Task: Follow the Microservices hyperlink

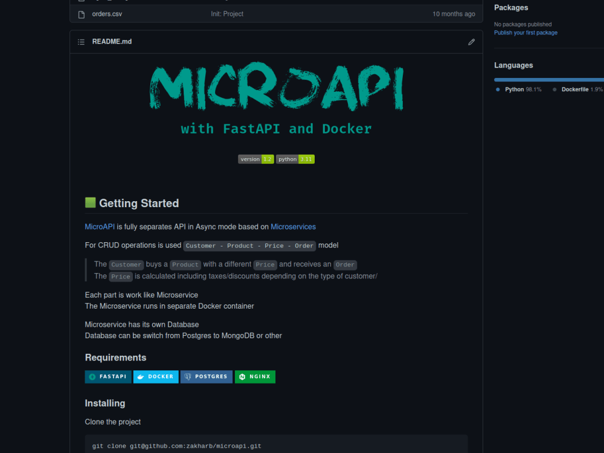Action: click(x=293, y=226)
